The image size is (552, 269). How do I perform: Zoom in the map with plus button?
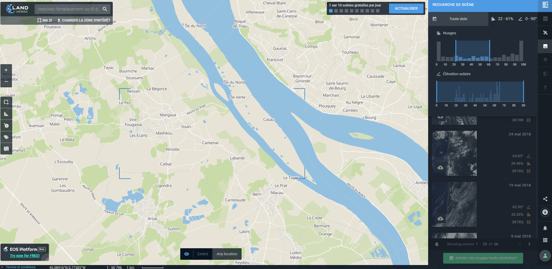click(x=6, y=70)
